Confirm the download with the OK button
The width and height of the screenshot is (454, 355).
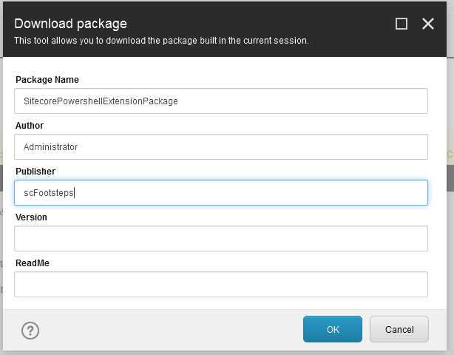pos(333,329)
